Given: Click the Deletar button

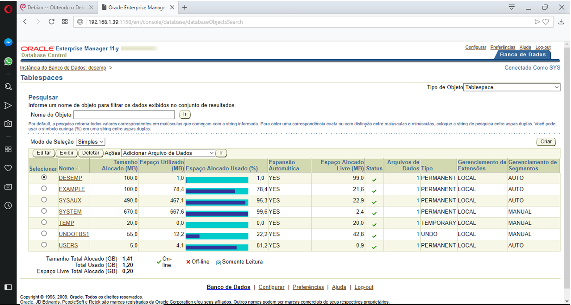Looking at the screenshot, I should coord(91,153).
